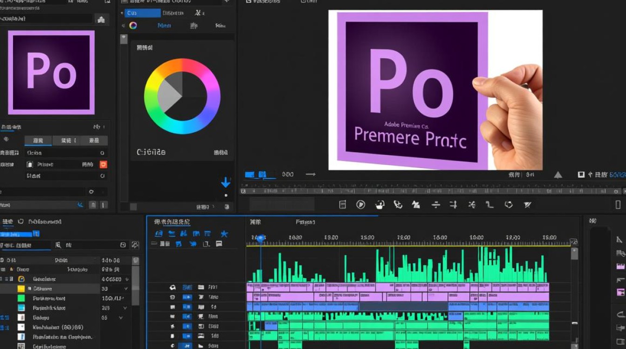Click the small rainbow circle icon above the color wheel panel

pos(133,26)
